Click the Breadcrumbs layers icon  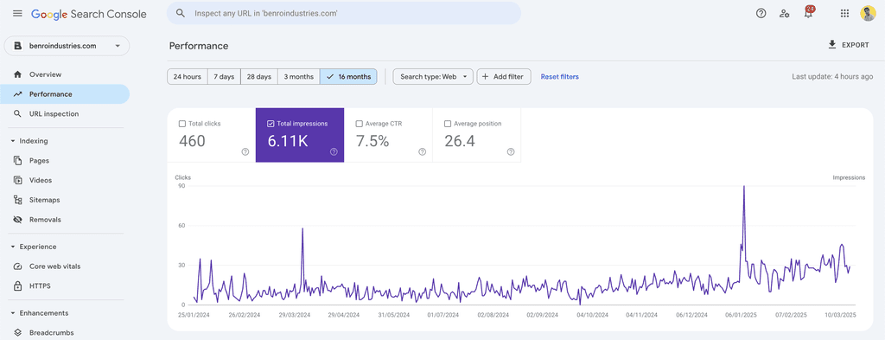pos(17,333)
